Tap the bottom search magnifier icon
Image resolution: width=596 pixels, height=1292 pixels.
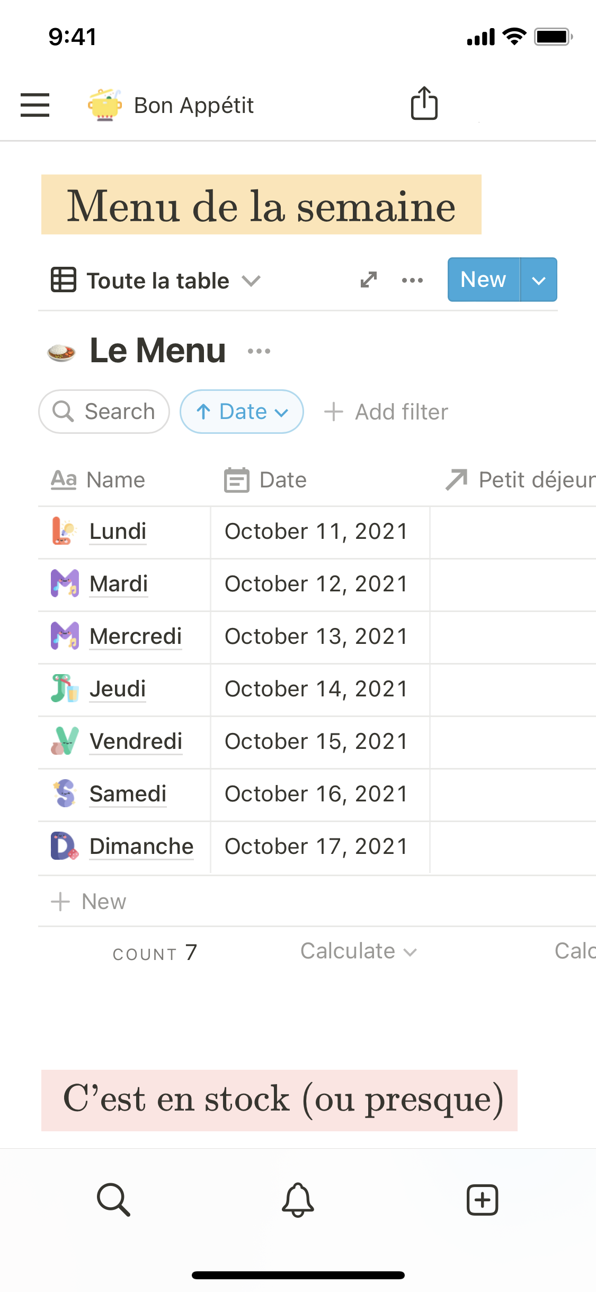pos(113,1199)
